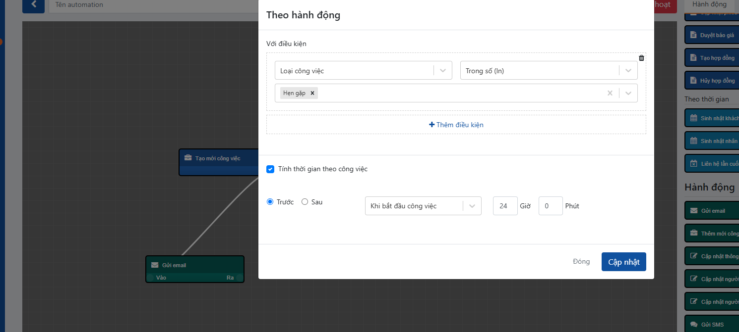Click the minutes field showing 0
This screenshot has width=739, height=332.
point(551,206)
